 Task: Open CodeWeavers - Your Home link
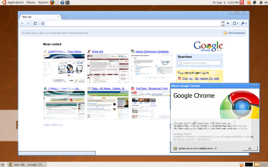pos(66,51)
